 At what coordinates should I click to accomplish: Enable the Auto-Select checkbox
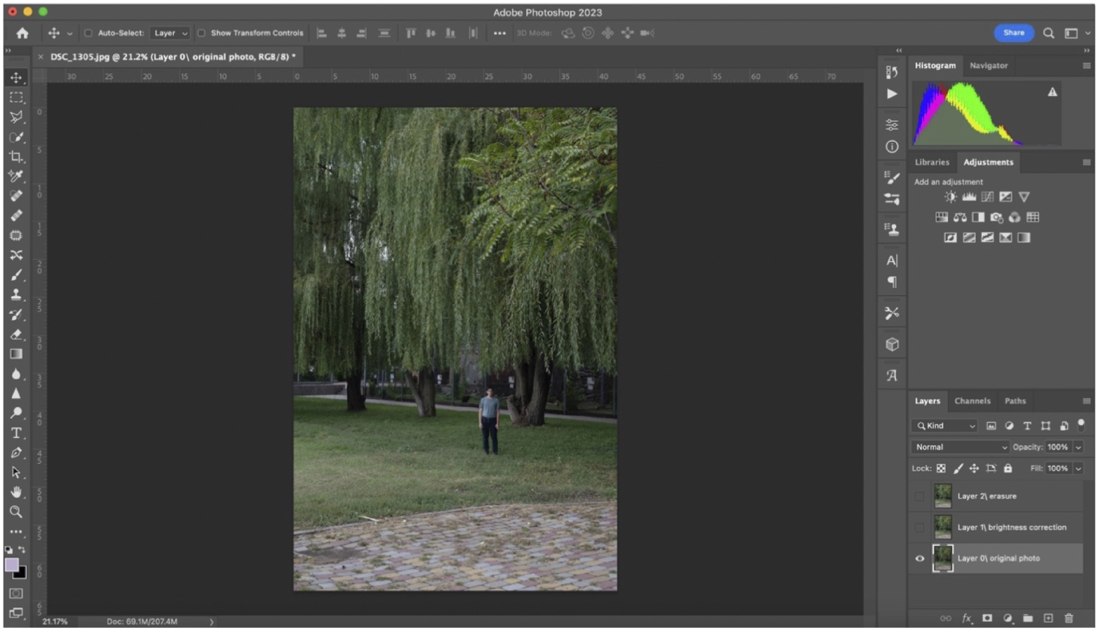[88, 33]
